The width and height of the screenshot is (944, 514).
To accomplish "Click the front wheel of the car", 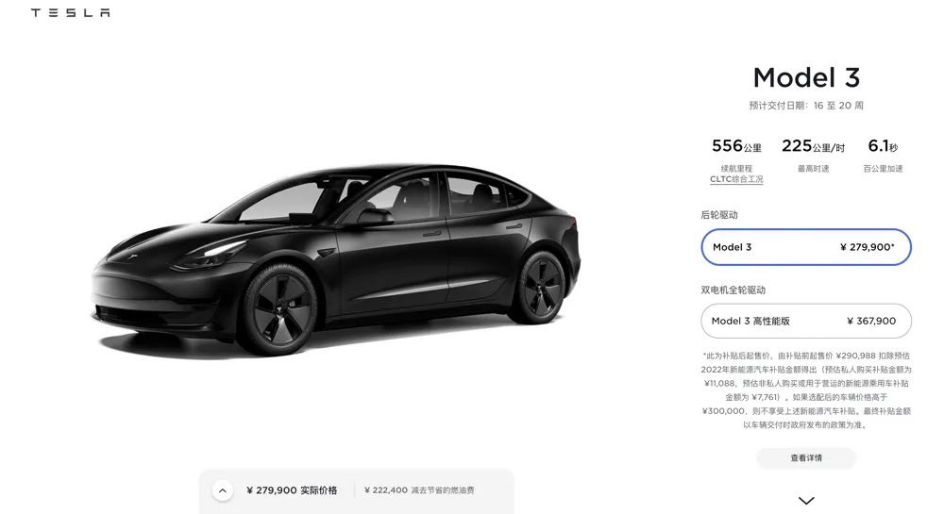I will point(279,308).
